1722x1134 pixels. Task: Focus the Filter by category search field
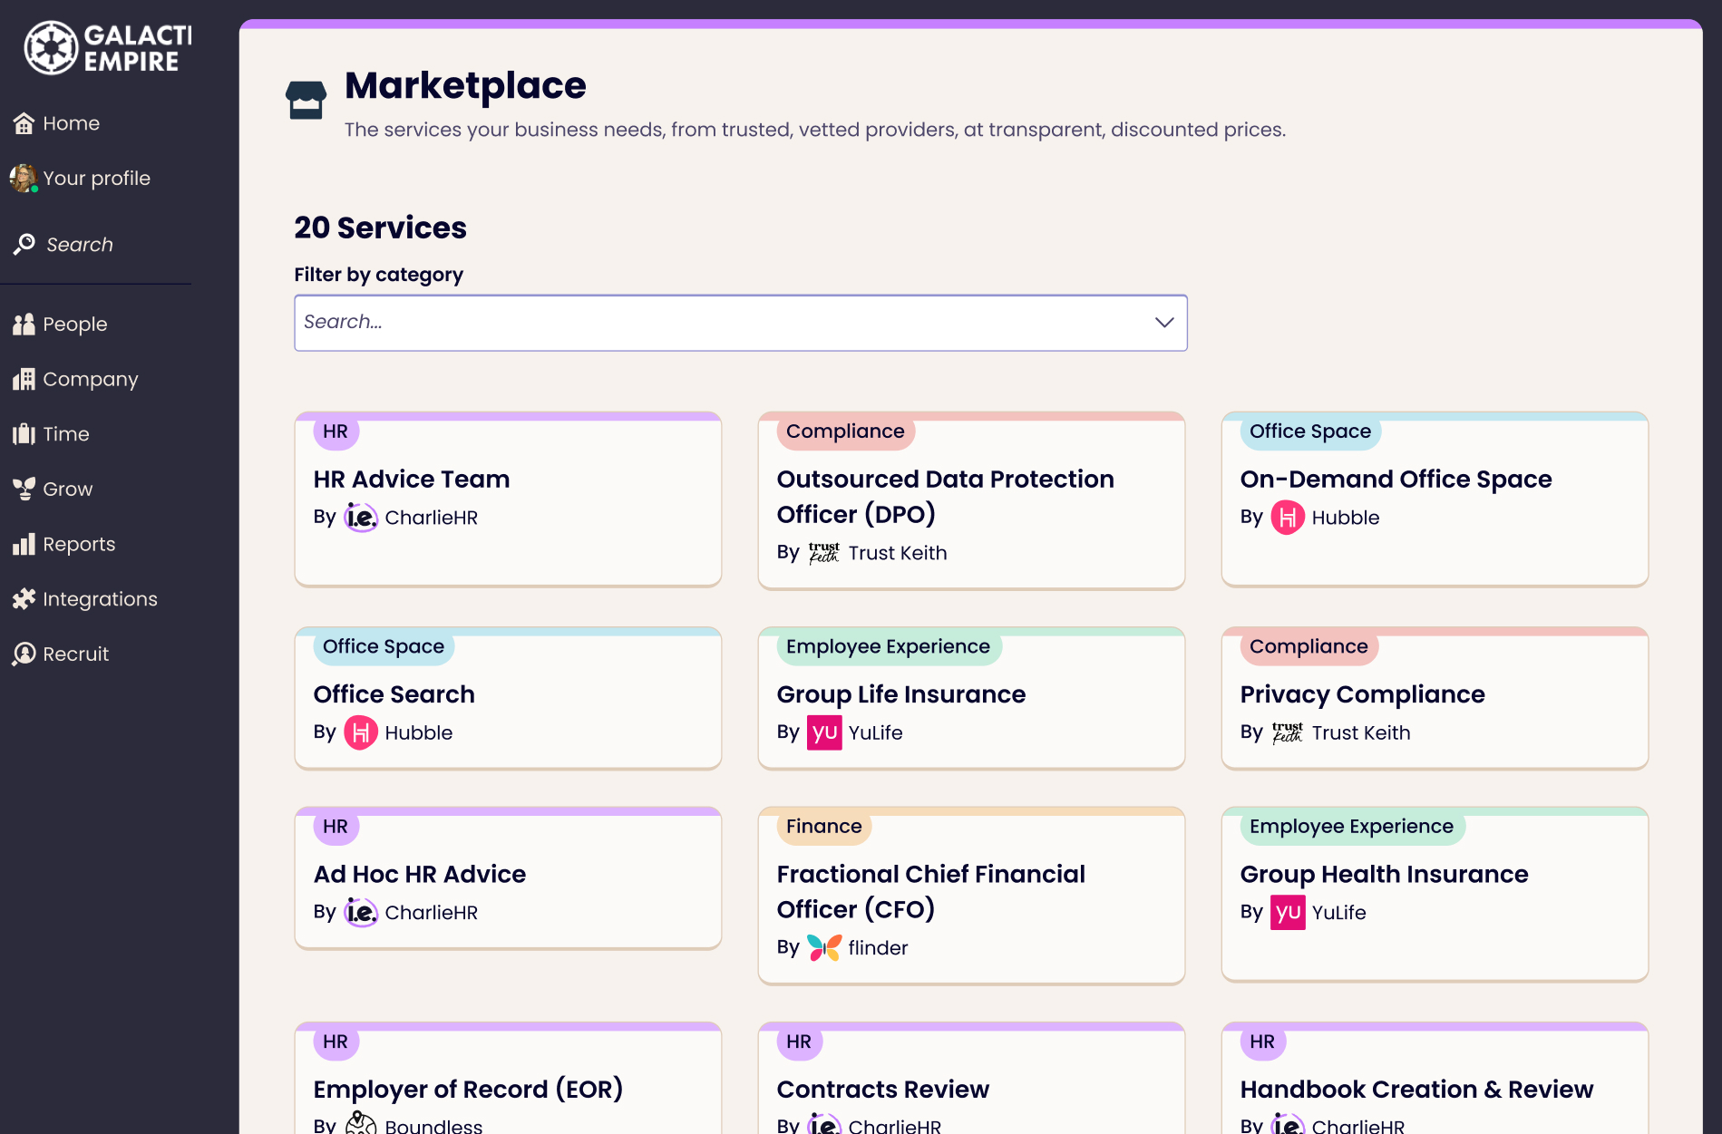click(x=740, y=323)
